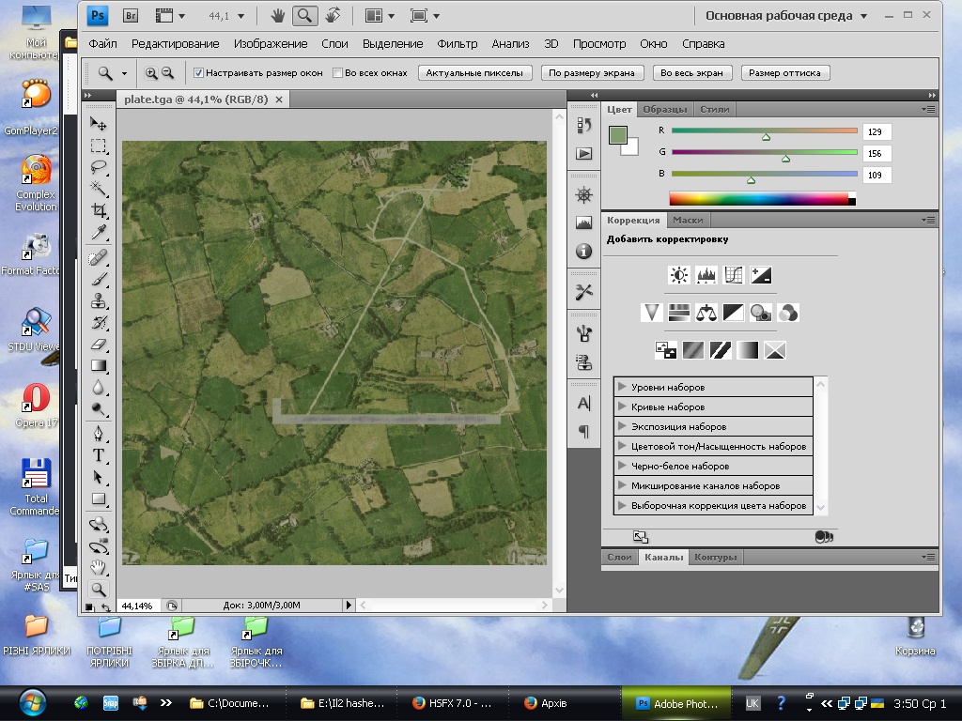Screen dimensions: 962x721
Task: Select the Horizontal Type tool
Action: tap(98, 455)
